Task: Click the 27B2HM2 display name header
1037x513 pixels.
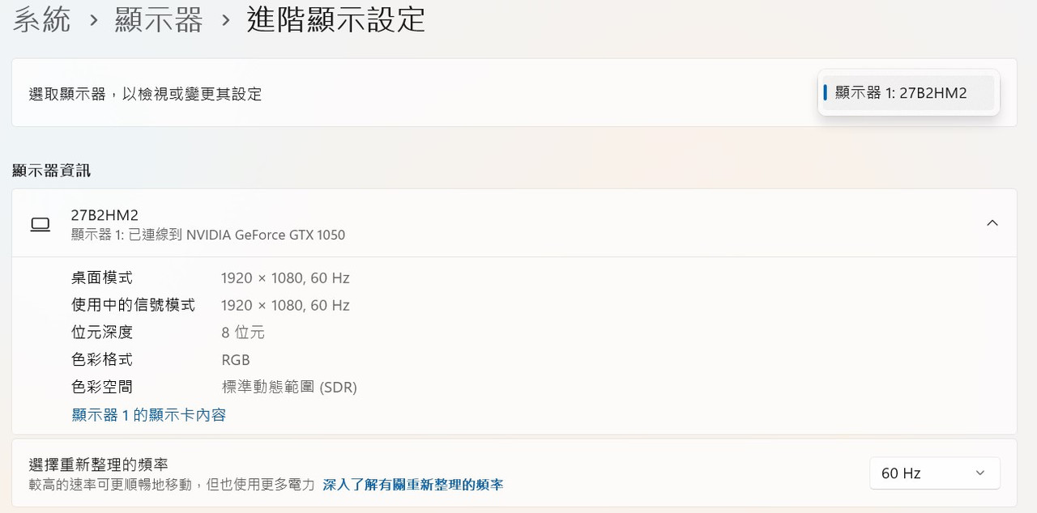Action: point(105,215)
